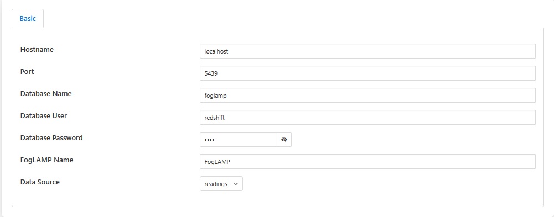Image resolution: width=554 pixels, height=217 pixels.
Task: Click the localhost text in the Hostname box
Action: click(x=216, y=51)
